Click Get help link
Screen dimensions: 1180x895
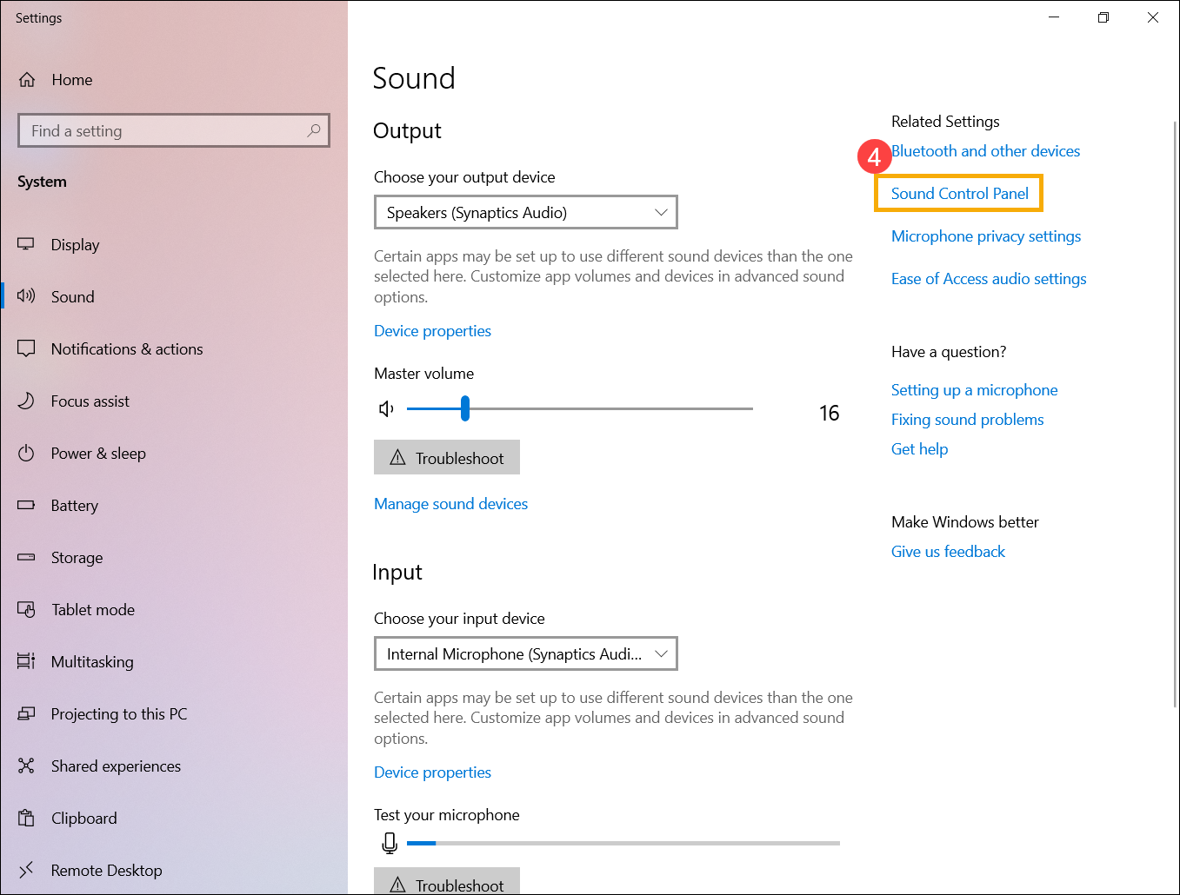tap(919, 449)
